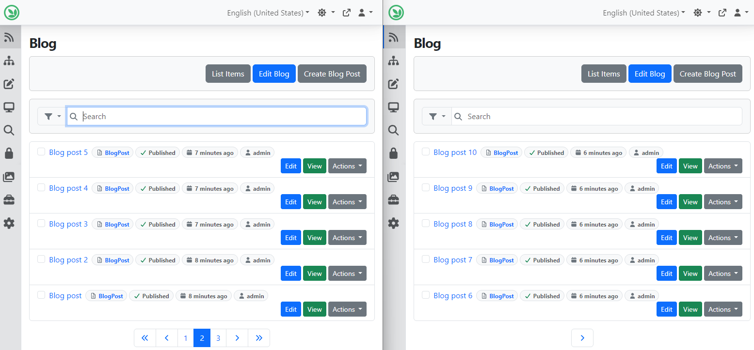This screenshot has width=754, height=350.
Task: Go to next page in right window
Action: (x=582, y=338)
